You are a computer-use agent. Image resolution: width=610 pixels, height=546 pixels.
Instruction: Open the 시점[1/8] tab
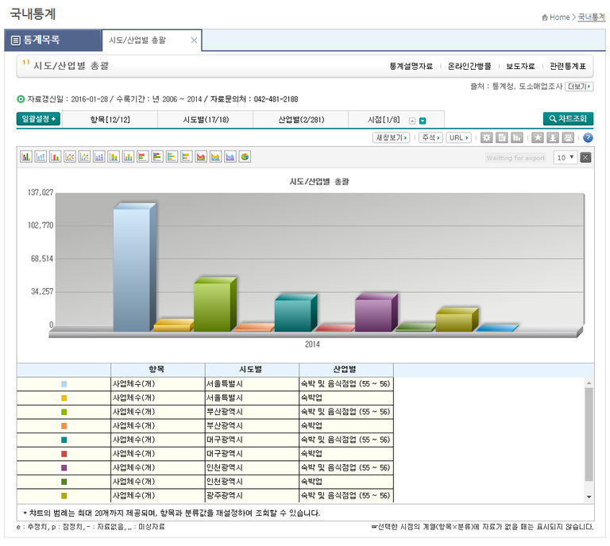[x=384, y=119]
